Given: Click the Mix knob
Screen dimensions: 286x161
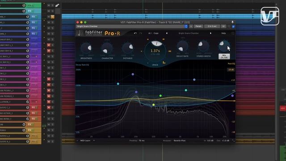Looking at the screenshot, I should pyautogui.click(x=224, y=46).
